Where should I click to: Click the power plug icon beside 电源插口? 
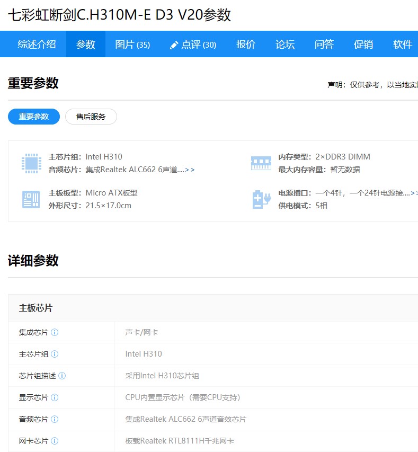coord(262,199)
